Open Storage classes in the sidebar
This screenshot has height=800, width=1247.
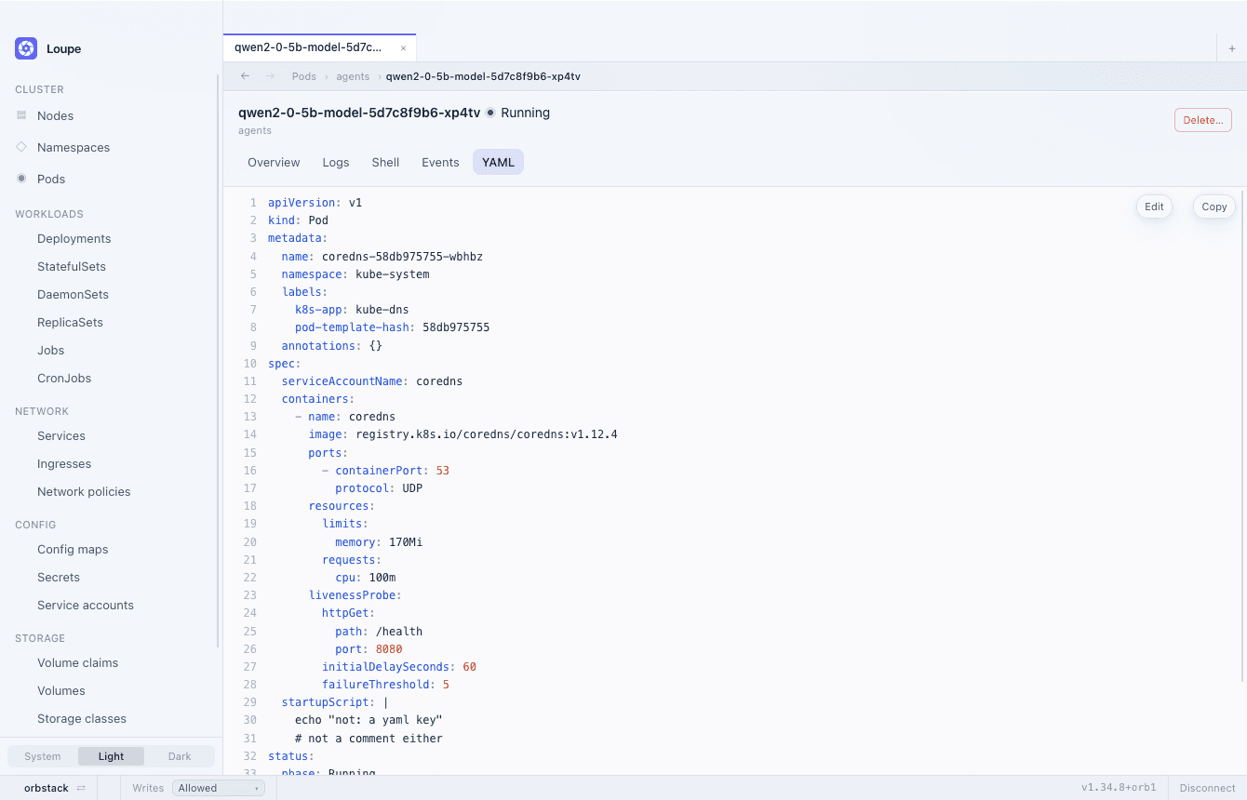82,718
